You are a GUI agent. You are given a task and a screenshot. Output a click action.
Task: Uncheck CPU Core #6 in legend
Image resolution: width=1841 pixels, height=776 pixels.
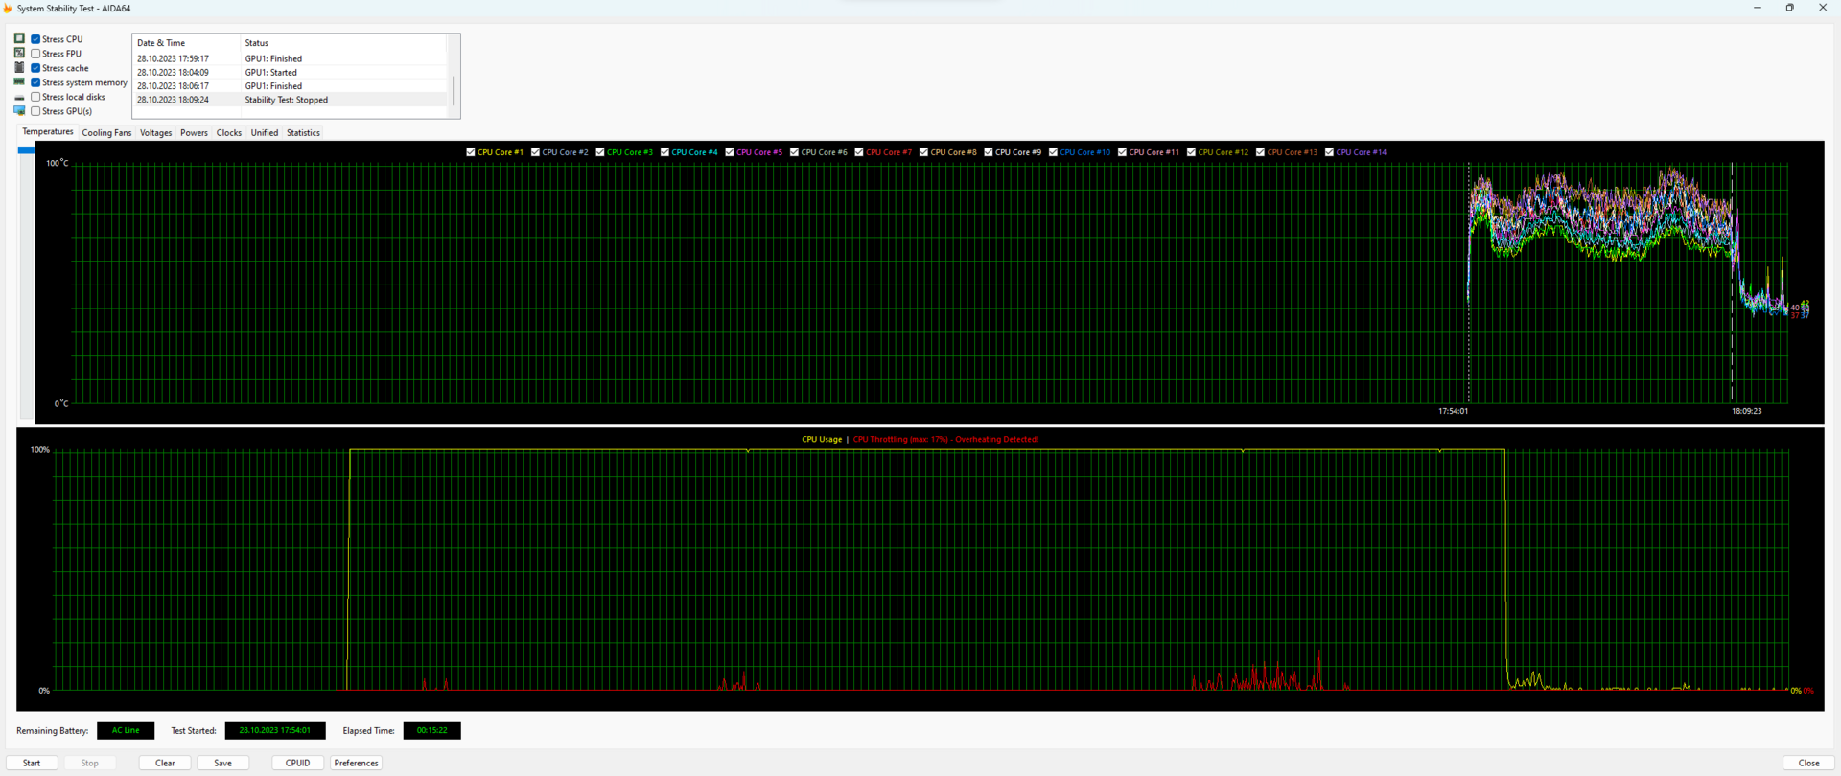(794, 152)
